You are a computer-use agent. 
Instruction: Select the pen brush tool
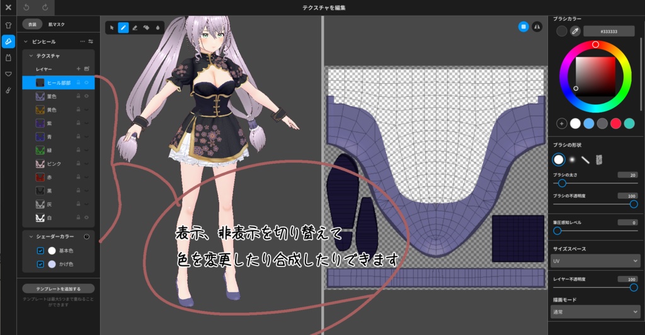point(123,28)
